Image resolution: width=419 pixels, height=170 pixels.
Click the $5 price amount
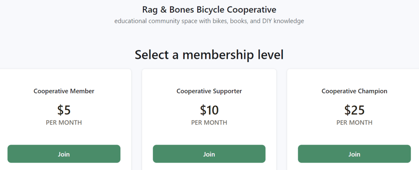[x=64, y=110]
